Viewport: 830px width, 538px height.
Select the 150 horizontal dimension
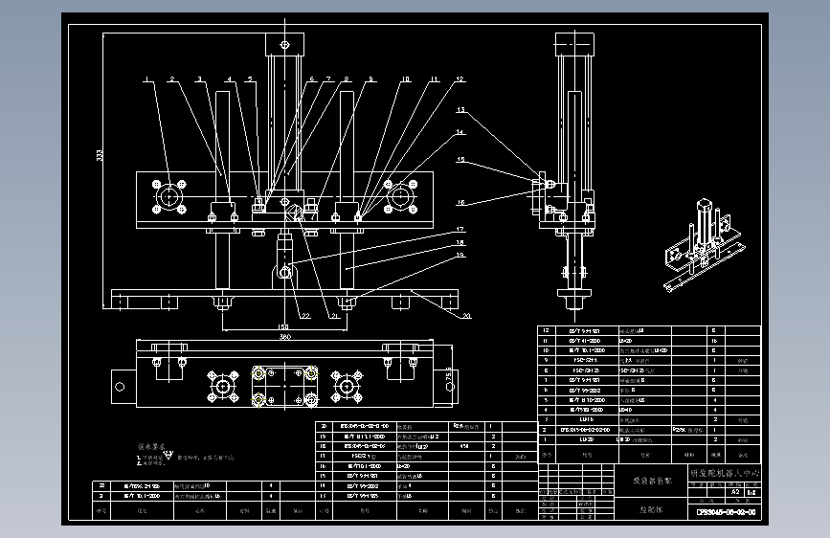pos(283,327)
